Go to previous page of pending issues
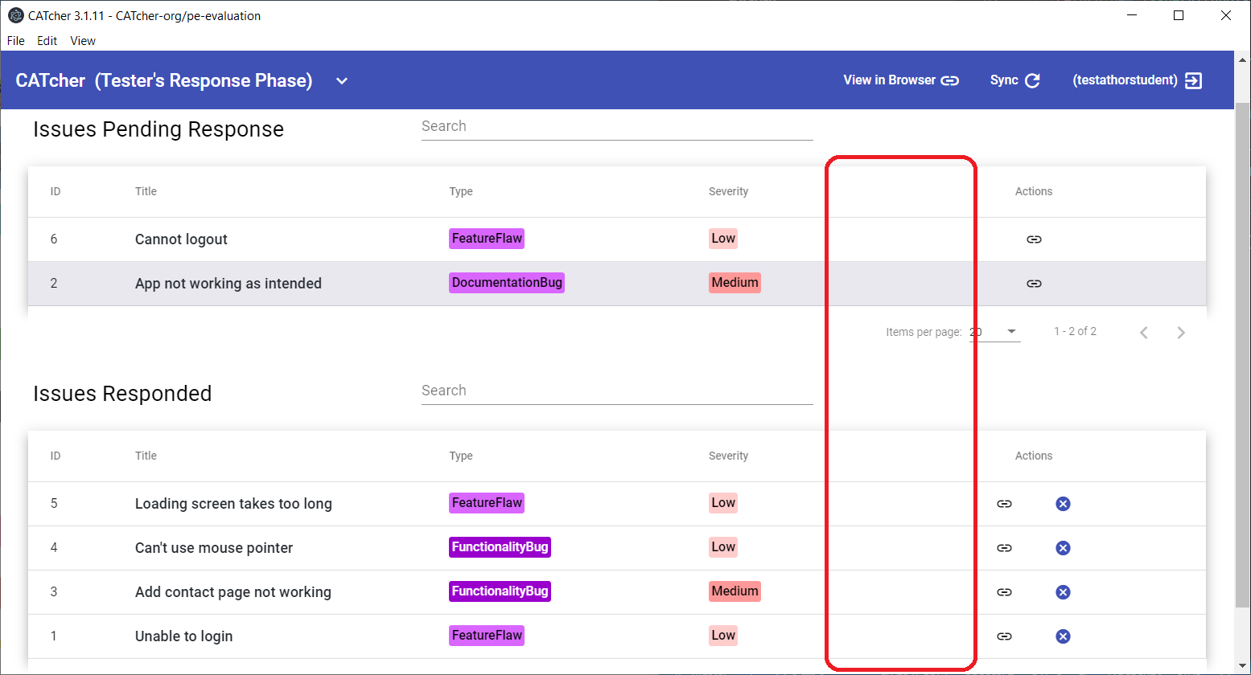This screenshot has width=1251, height=675. 1144,333
